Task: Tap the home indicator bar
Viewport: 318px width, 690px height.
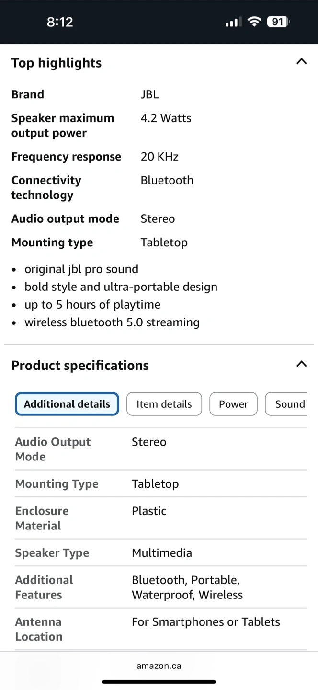Action: point(159,682)
